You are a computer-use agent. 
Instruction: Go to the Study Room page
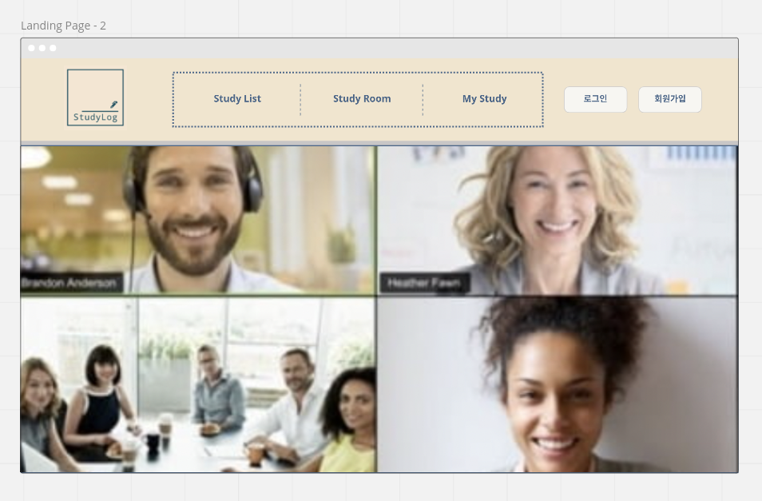click(x=362, y=98)
